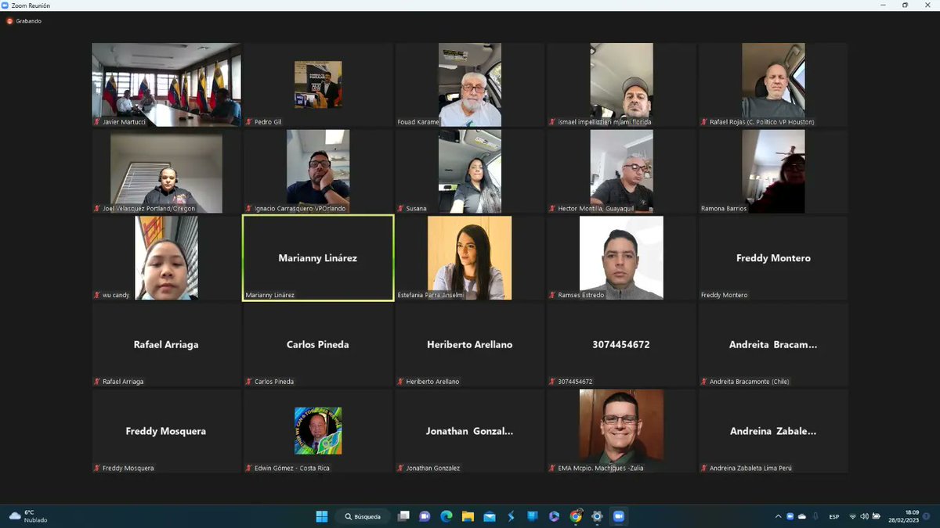
Task: Select the highlighted Marianny Linárez tile
Action: [x=318, y=258]
